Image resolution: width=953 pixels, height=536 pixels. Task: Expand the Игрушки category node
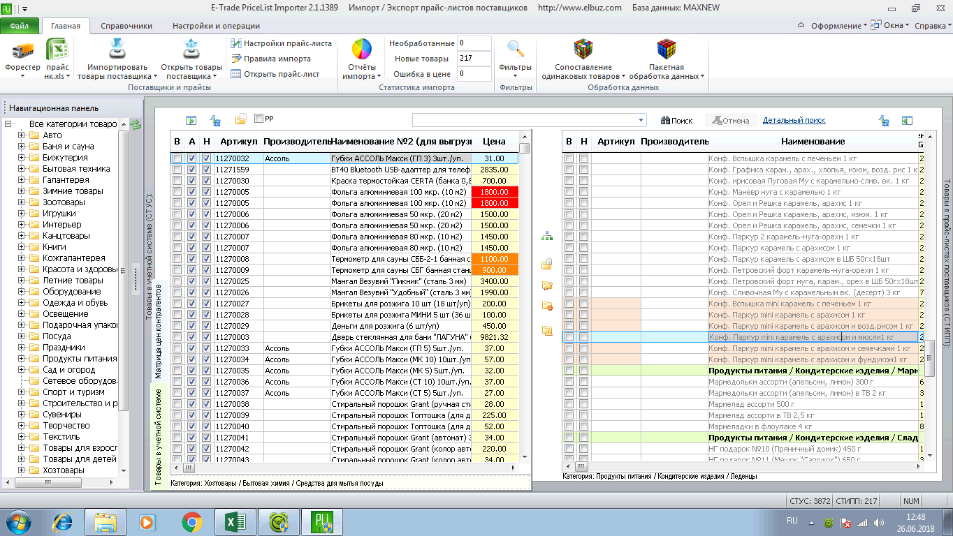tap(21, 214)
